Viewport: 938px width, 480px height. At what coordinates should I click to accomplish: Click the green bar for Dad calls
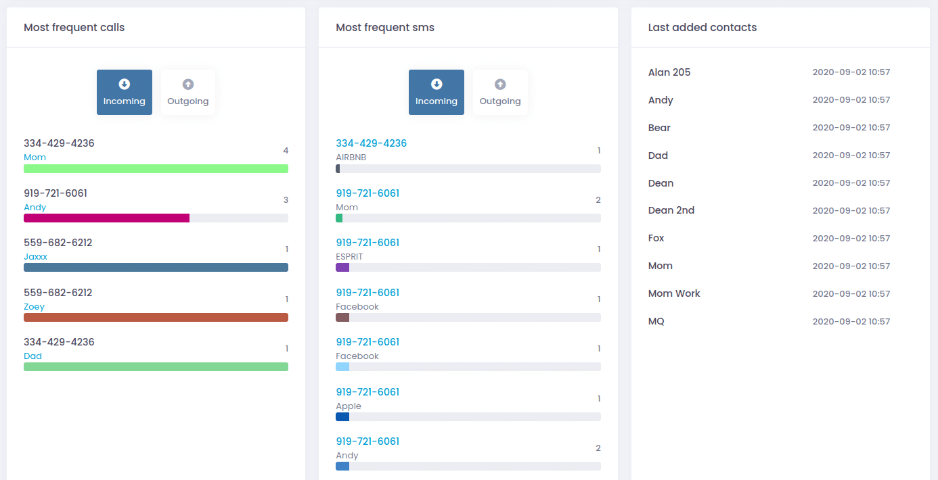click(x=156, y=366)
